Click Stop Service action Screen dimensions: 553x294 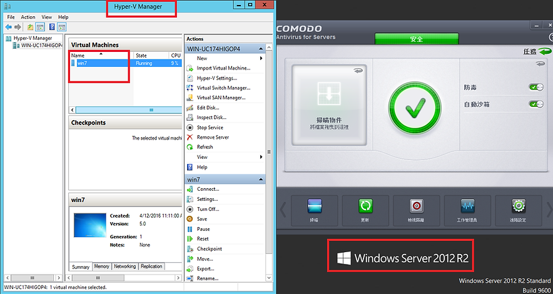coord(210,127)
